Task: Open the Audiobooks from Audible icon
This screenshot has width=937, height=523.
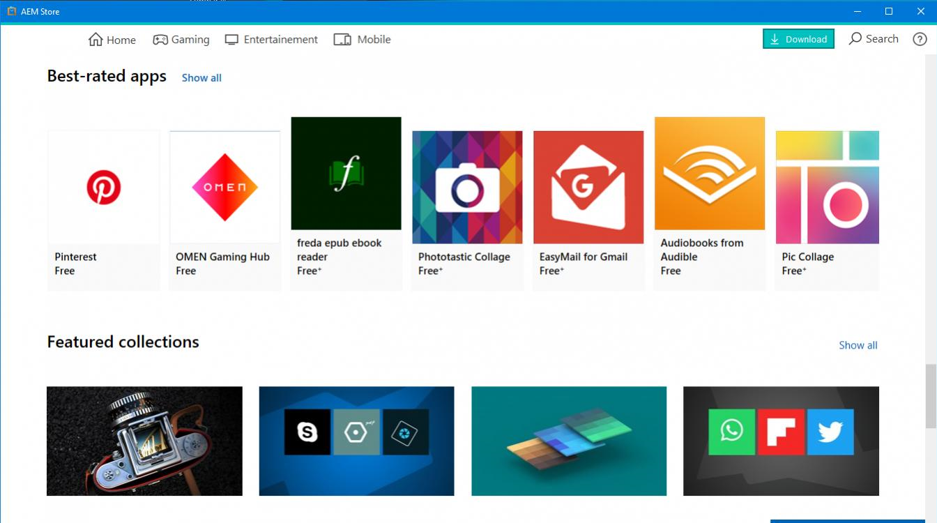Action: point(710,174)
